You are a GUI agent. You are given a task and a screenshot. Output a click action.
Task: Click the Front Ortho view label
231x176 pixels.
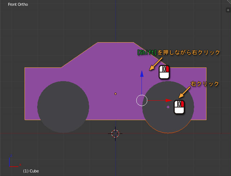coord(18,5)
